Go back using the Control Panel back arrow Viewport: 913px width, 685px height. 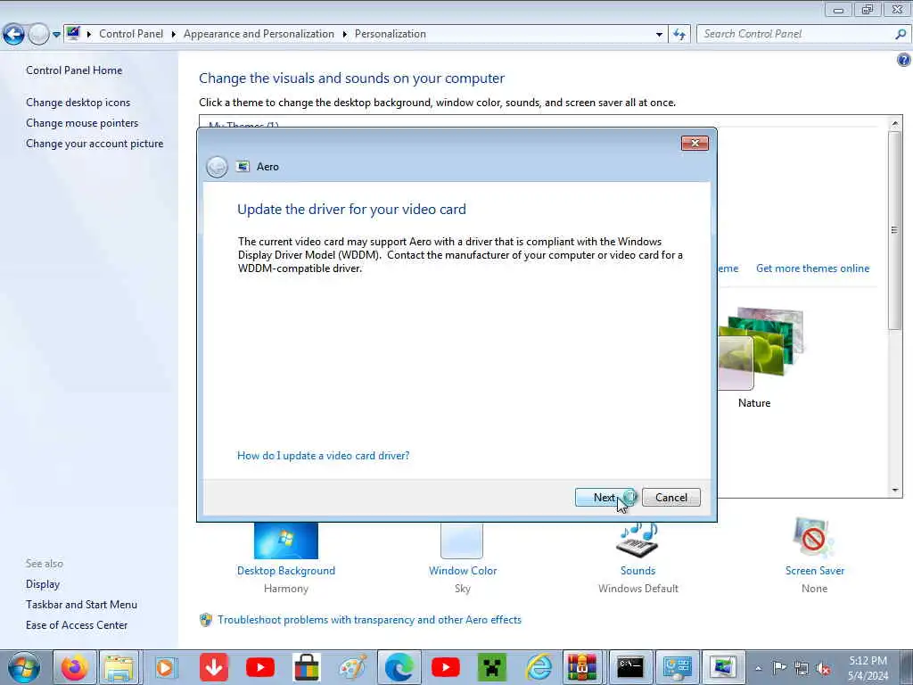(x=13, y=35)
